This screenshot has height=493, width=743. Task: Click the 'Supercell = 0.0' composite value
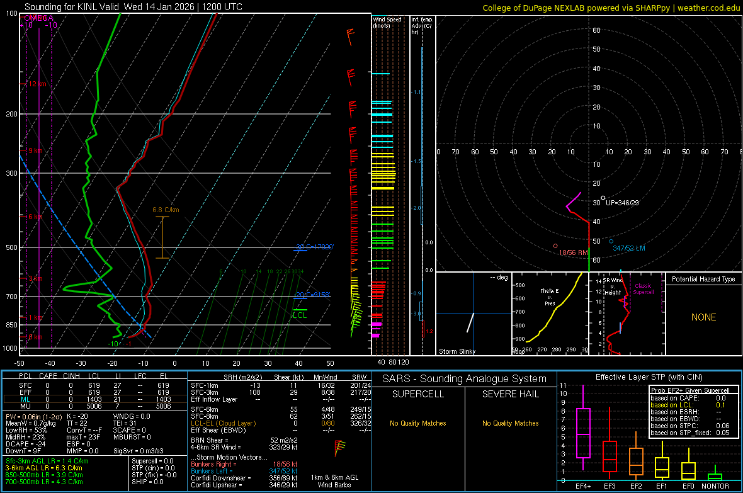point(152,461)
